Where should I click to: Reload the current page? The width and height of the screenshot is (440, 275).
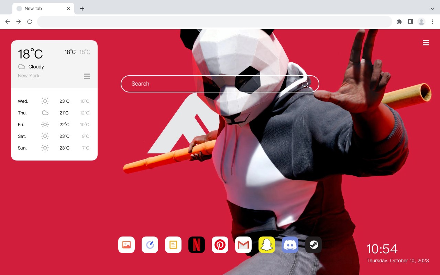click(x=30, y=22)
